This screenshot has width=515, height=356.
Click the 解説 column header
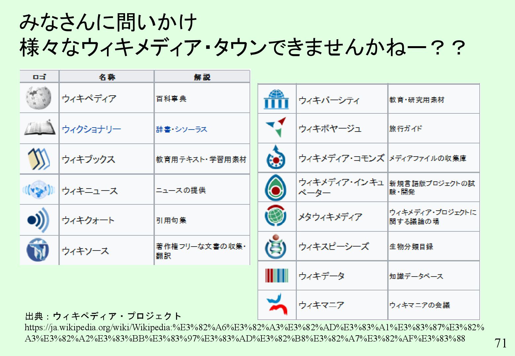202,77
